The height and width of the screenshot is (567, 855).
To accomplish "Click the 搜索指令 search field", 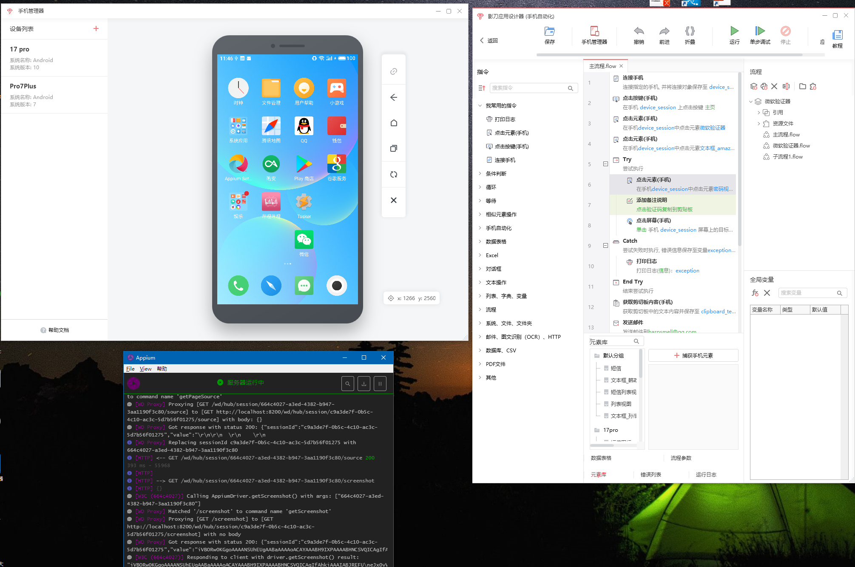I will [x=534, y=88].
